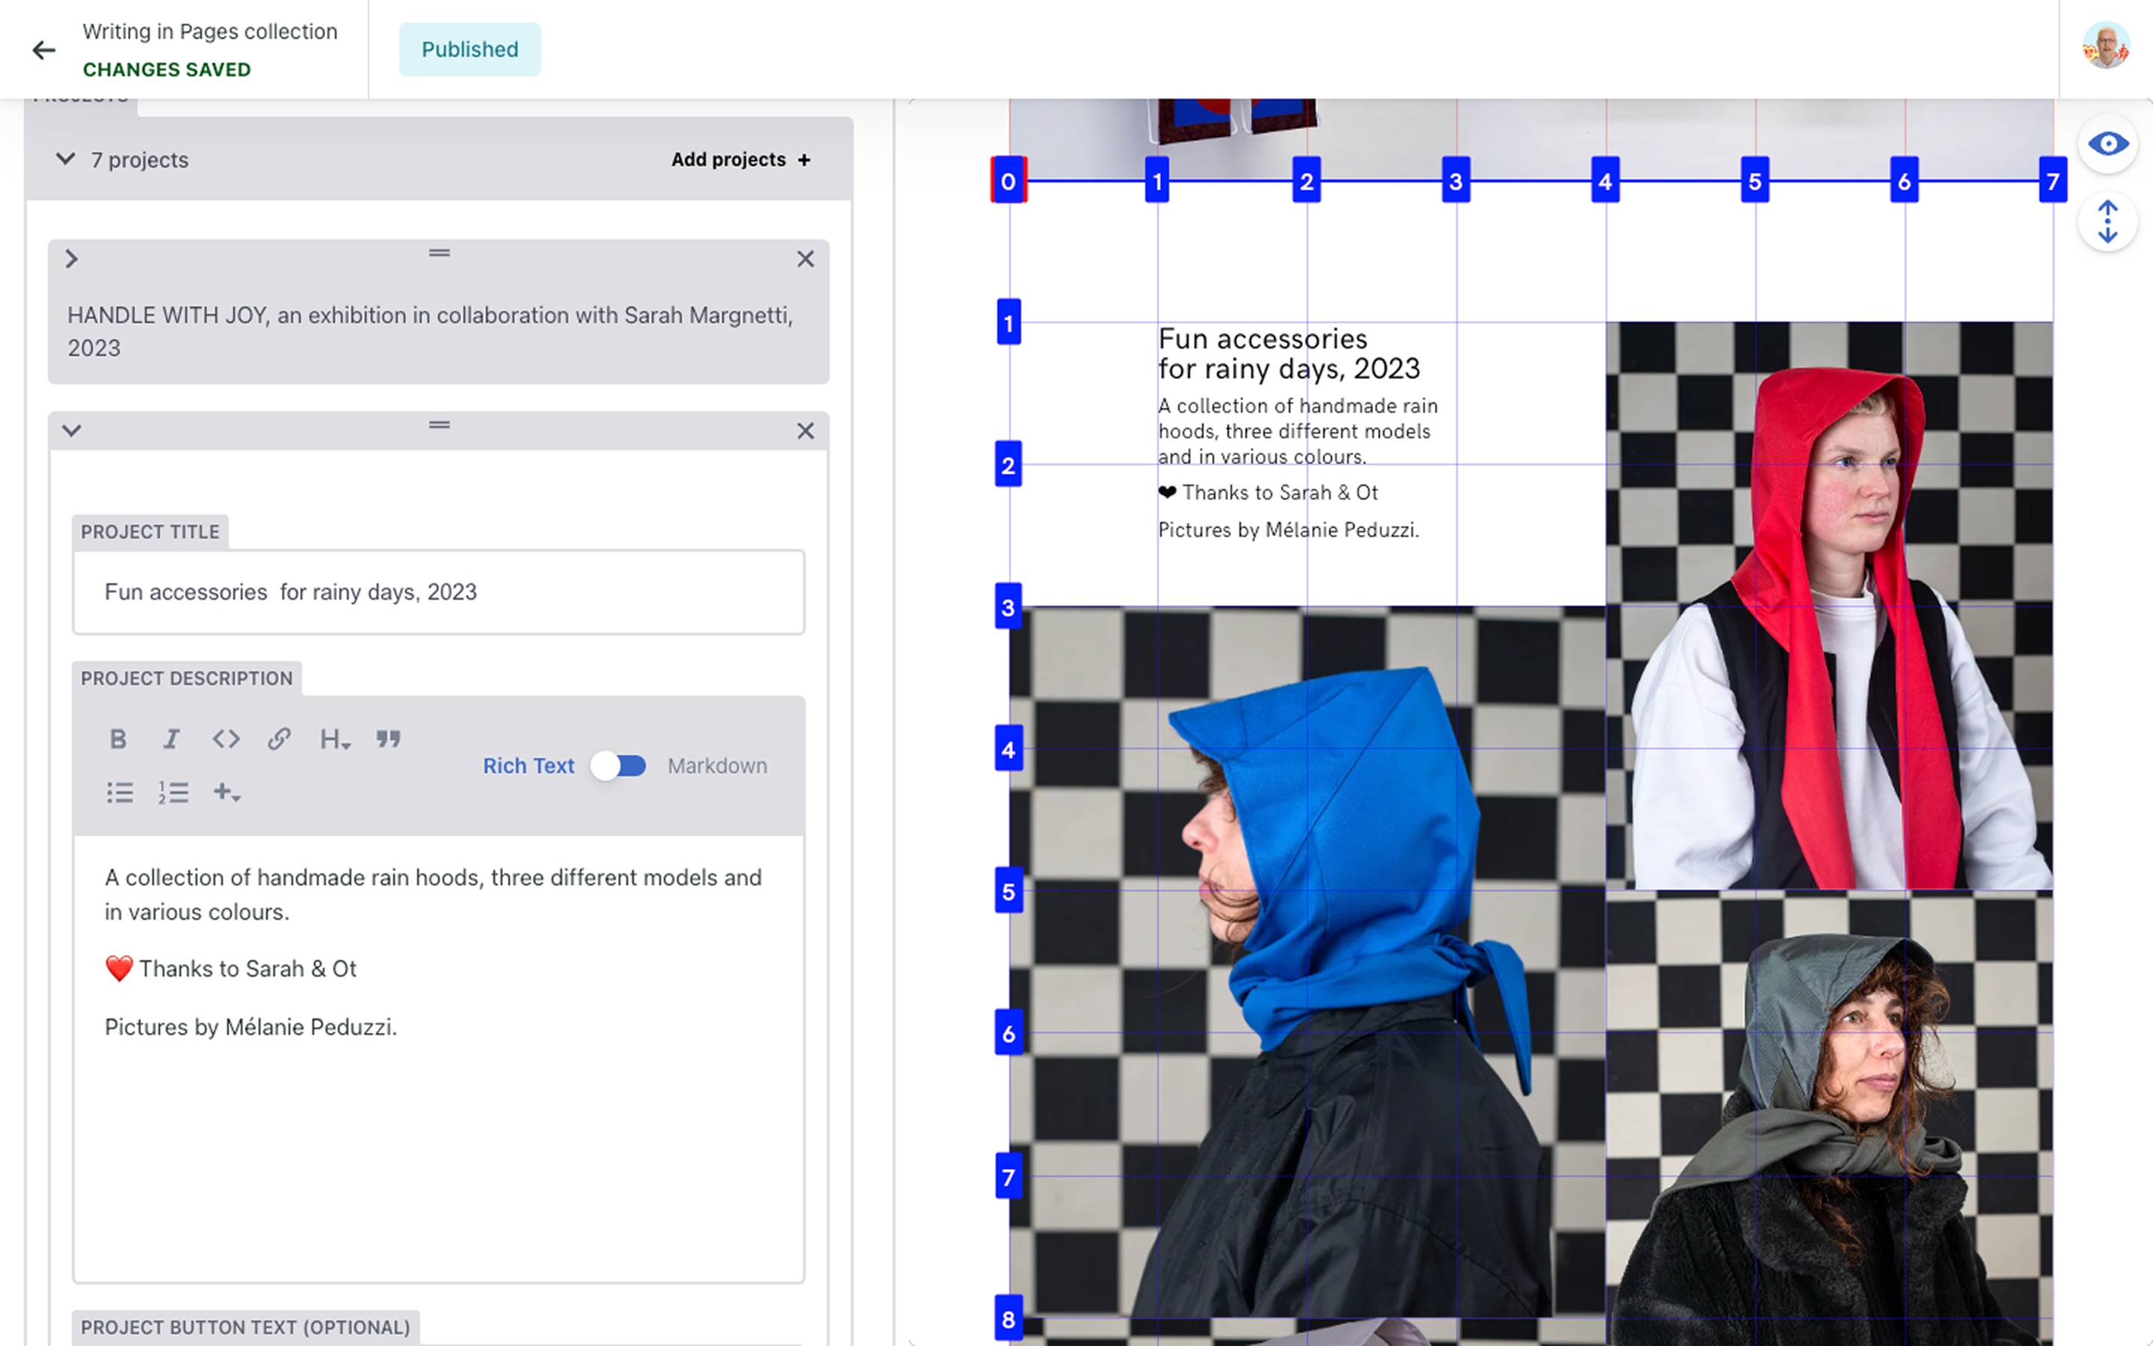Select column grid marker 1

(1156, 181)
